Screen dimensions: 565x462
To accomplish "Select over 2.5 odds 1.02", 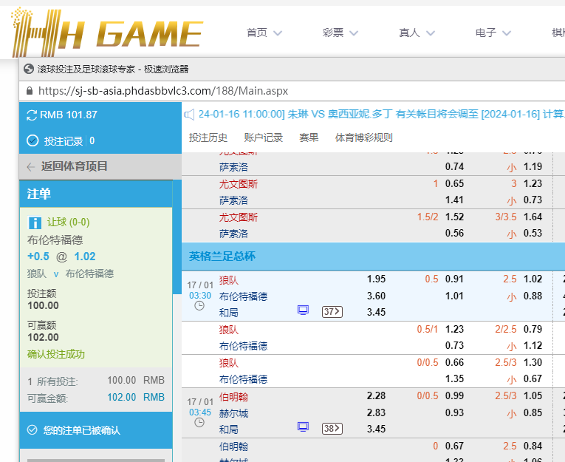I will click(533, 279).
